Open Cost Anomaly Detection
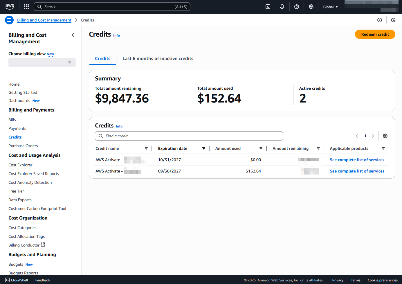The height and width of the screenshot is (284, 402). click(30, 182)
